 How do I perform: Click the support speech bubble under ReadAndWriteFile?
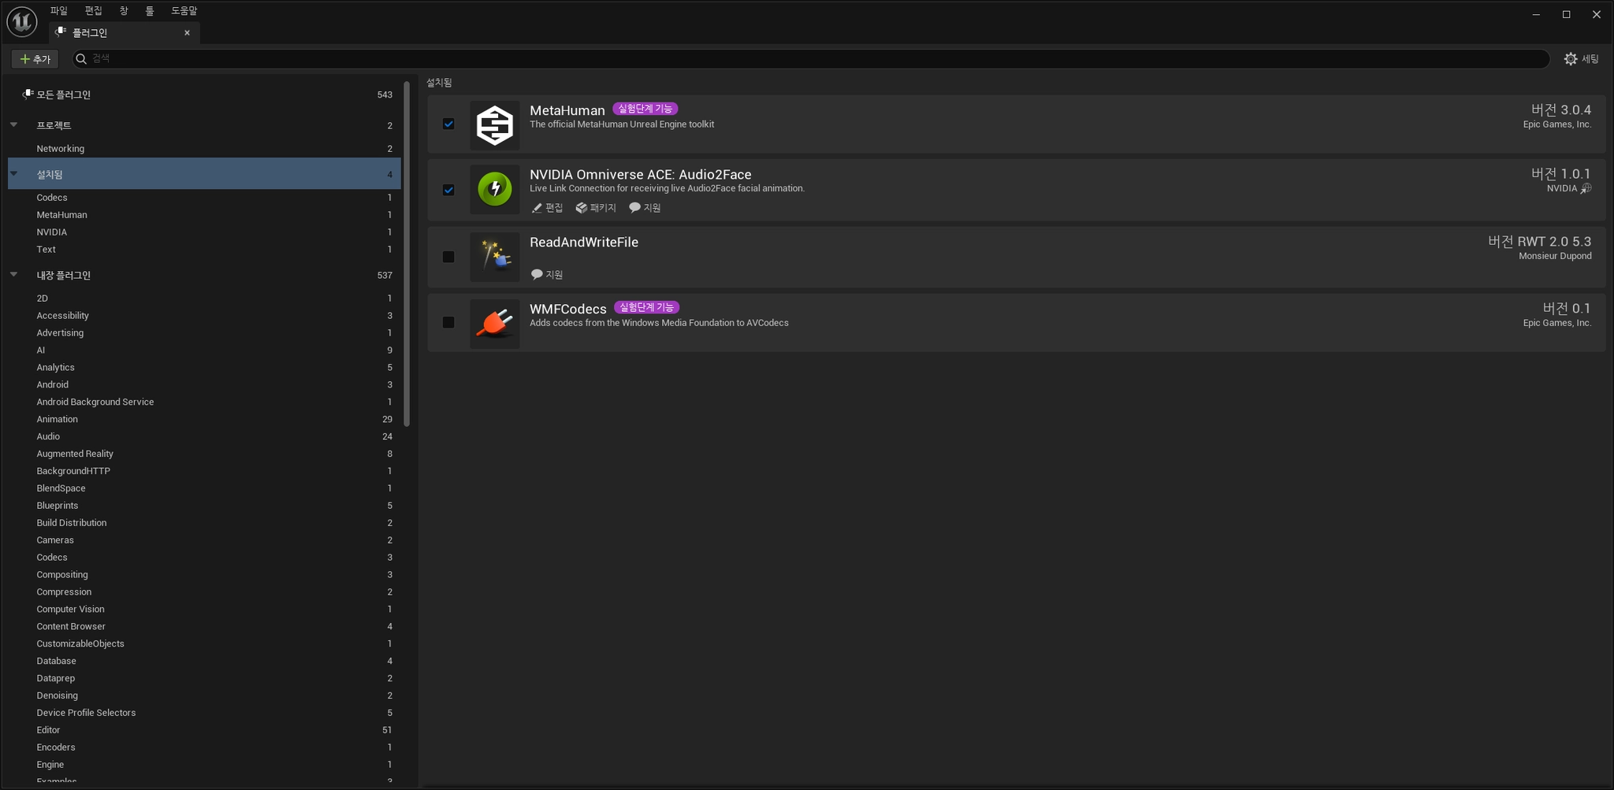click(x=537, y=275)
